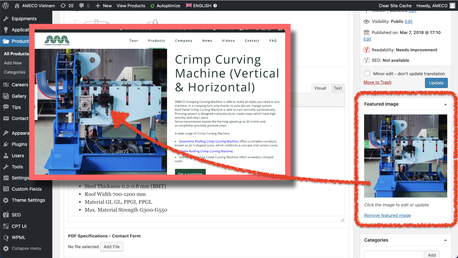
Task: Collapse the Featured Image panel
Action: click(x=445, y=104)
